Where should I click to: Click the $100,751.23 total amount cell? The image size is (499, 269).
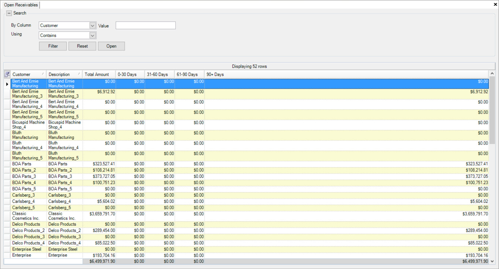(99, 183)
